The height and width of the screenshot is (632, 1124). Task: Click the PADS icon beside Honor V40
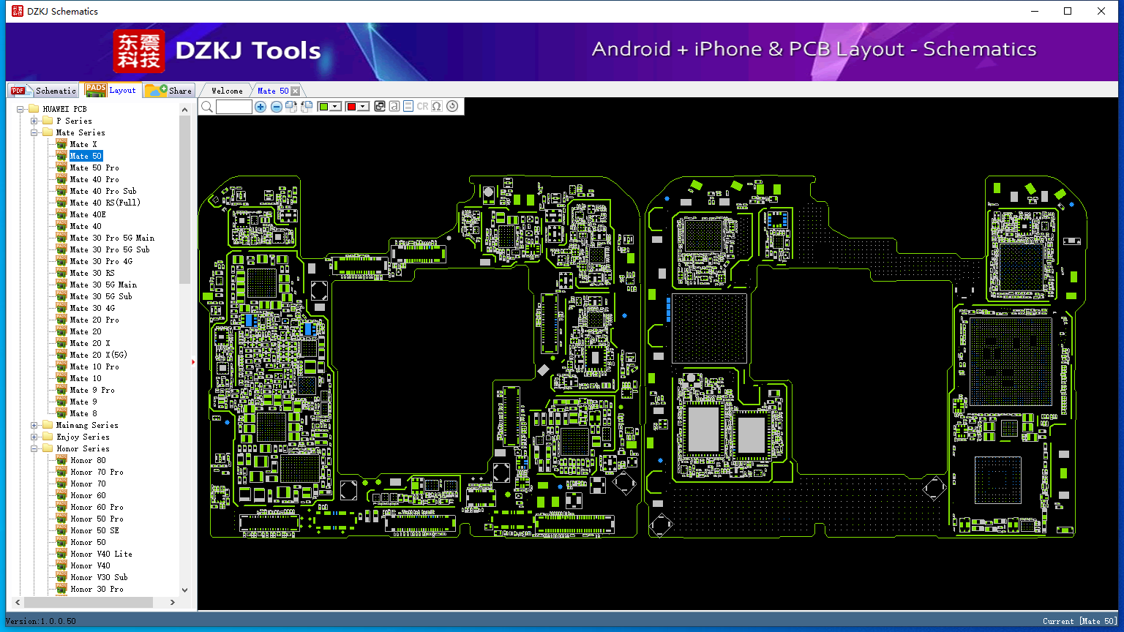pyautogui.click(x=61, y=565)
